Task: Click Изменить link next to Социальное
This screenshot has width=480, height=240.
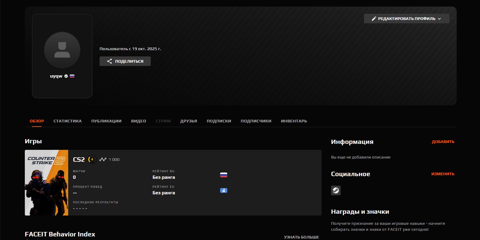Action: point(443,174)
